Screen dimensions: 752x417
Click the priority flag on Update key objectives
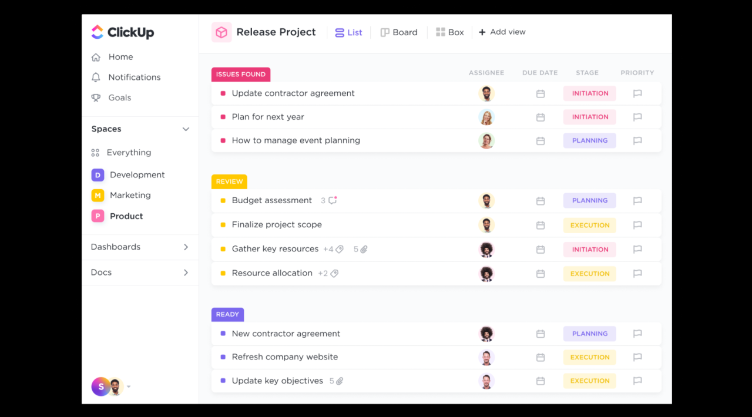click(x=637, y=381)
